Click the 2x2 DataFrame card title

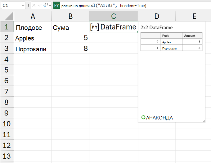156,27
